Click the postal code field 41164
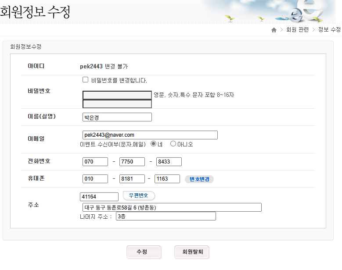 99,197
